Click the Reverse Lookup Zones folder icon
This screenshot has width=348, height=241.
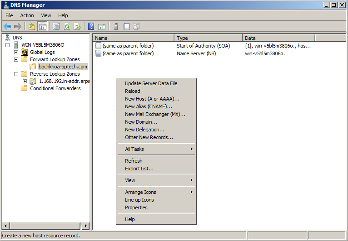24,74
